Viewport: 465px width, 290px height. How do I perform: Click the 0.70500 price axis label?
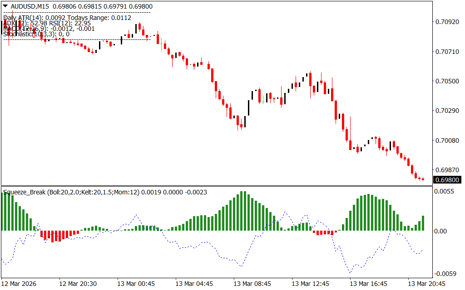[447, 81]
